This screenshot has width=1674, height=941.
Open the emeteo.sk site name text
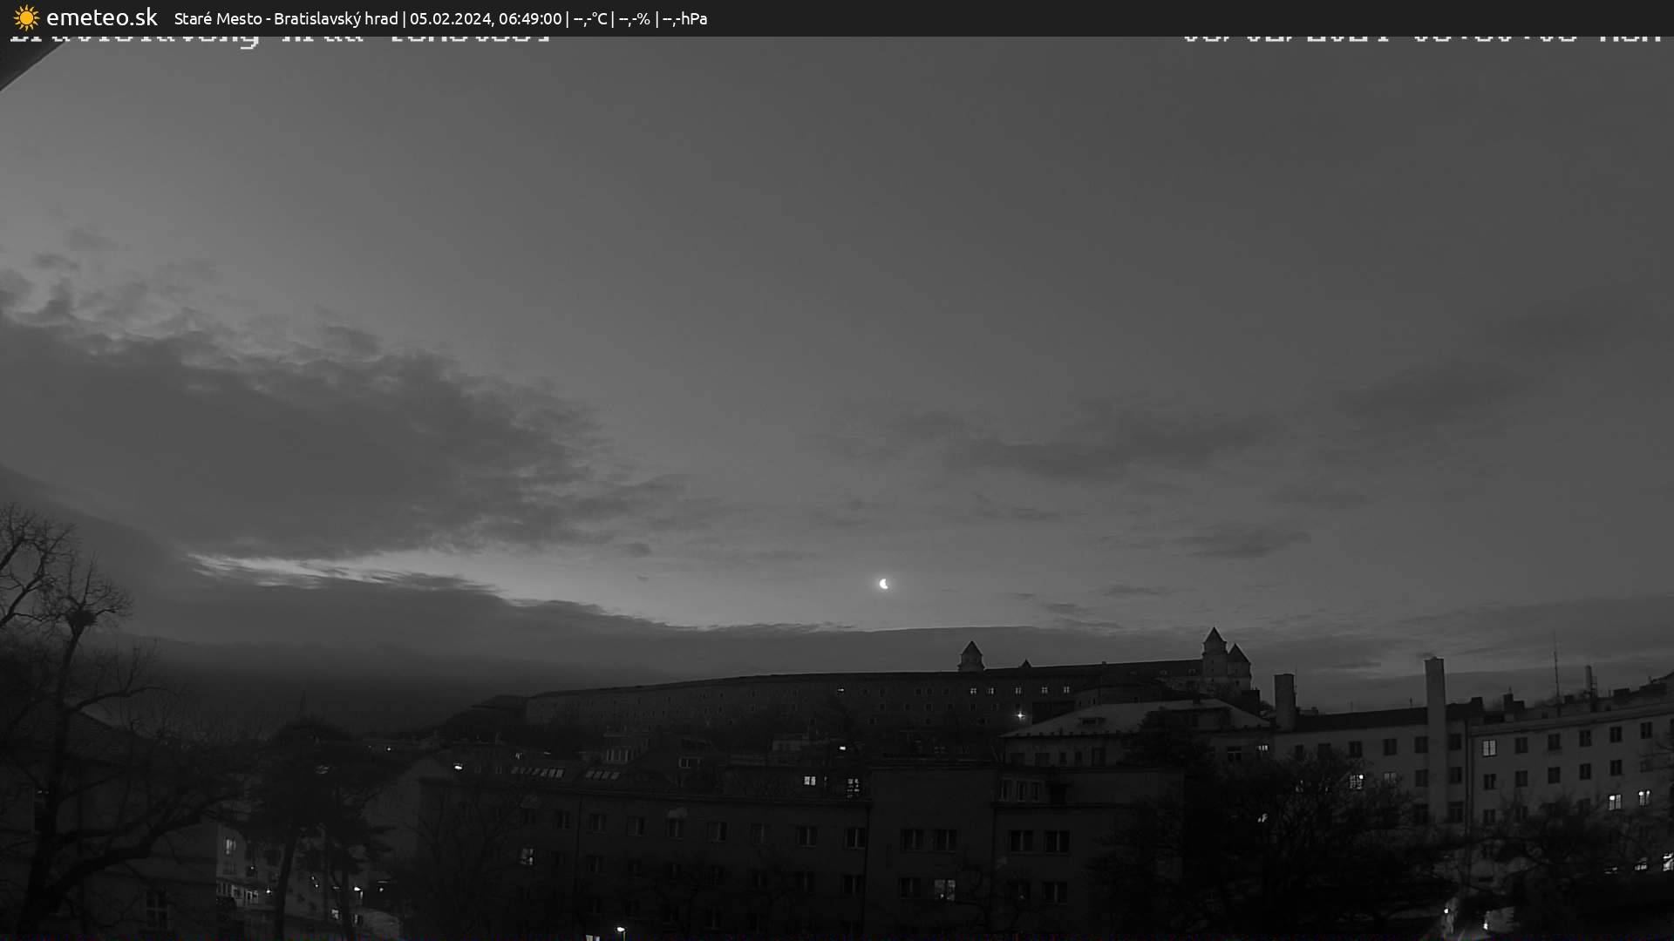101,17
